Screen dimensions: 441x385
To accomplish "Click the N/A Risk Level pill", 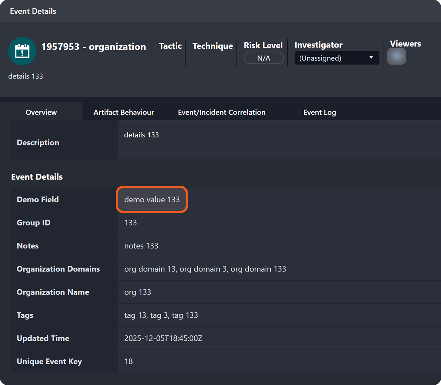I will click(264, 58).
